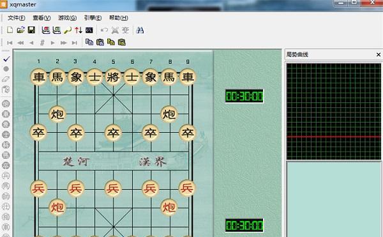383x237 pixels.
Task: Open the 游戏(G) menu
Action: click(67, 18)
